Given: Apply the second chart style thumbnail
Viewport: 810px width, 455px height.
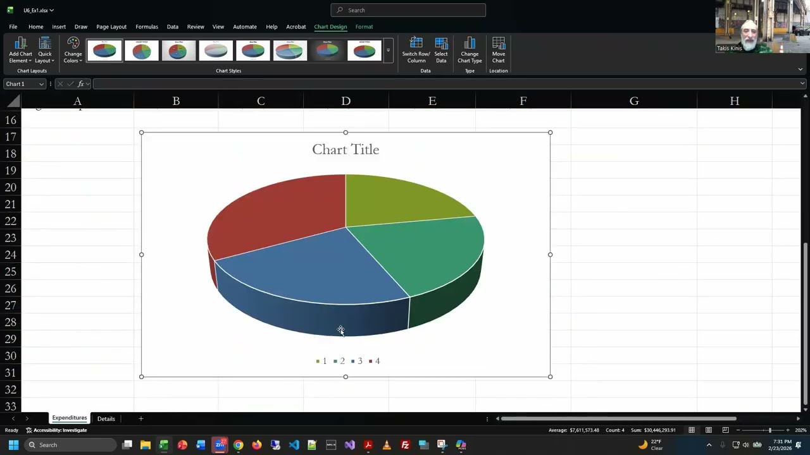Looking at the screenshot, I should [x=141, y=51].
